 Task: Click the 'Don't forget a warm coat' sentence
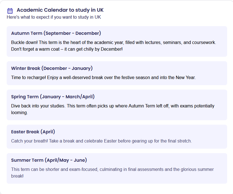pyautogui.click(x=67, y=49)
